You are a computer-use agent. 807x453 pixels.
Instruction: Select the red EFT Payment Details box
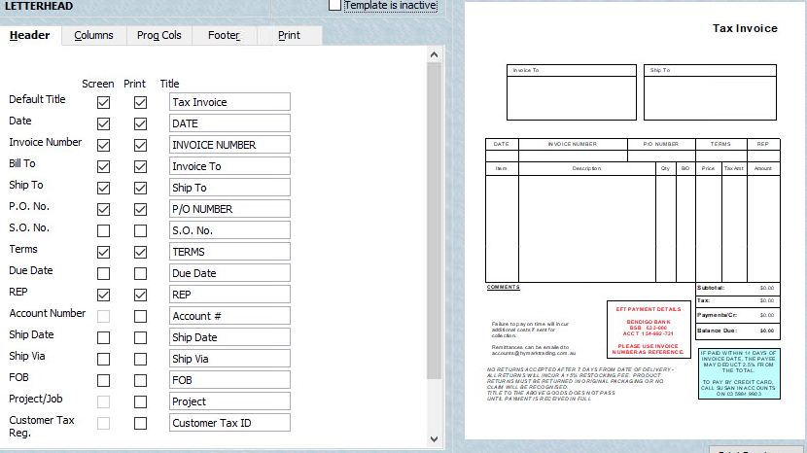(649, 330)
